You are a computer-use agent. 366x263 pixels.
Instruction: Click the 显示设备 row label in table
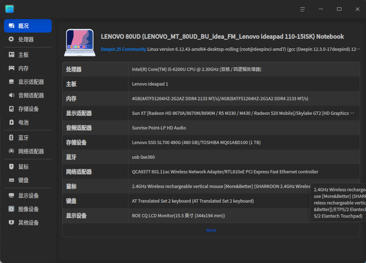coord(76,216)
